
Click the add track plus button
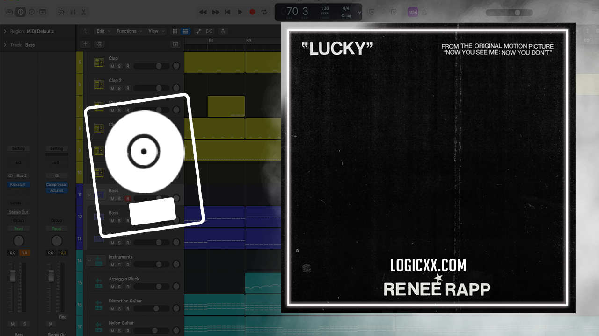click(x=85, y=44)
